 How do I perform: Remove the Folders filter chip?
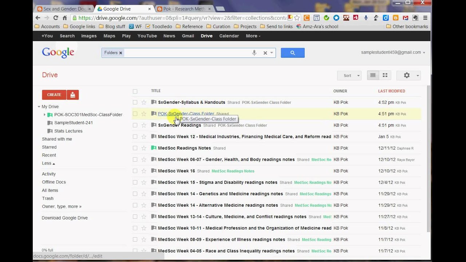coord(121,53)
